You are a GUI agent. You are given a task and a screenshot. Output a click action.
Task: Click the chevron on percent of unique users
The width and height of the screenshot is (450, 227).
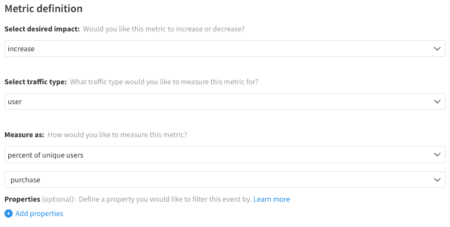pyautogui.click(x=437, y=155)
